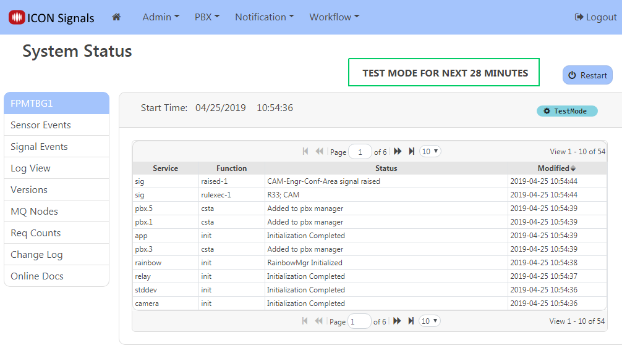Click the 'rulexec-1' function cell

(232, 195)
